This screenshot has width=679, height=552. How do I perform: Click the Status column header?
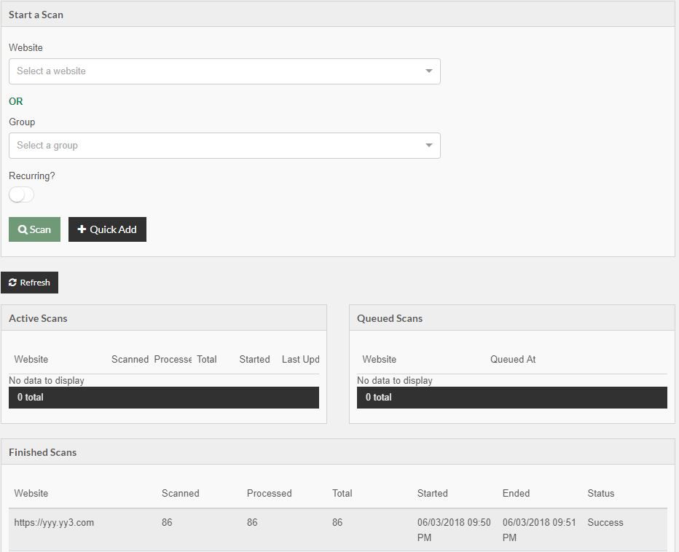(601, 494)
